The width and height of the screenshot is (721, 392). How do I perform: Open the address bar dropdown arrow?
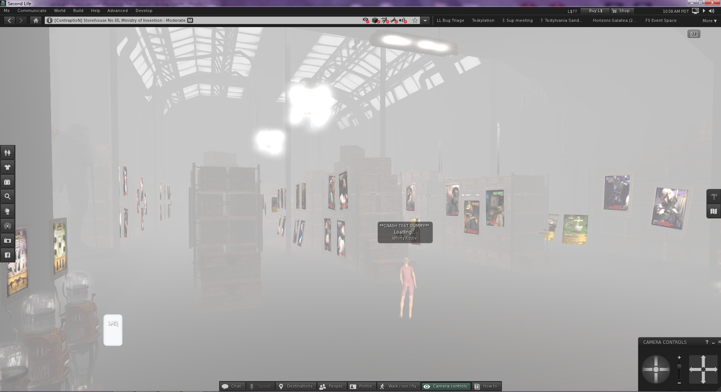(425, 20)
